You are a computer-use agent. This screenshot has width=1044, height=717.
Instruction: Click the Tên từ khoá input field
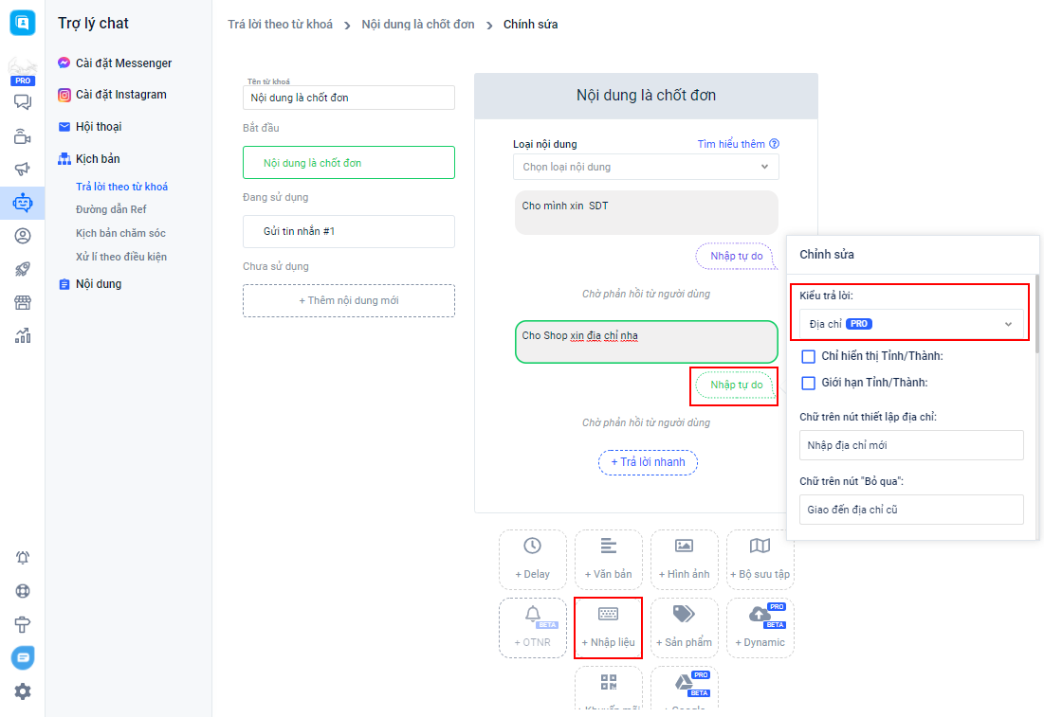[349, 98]
